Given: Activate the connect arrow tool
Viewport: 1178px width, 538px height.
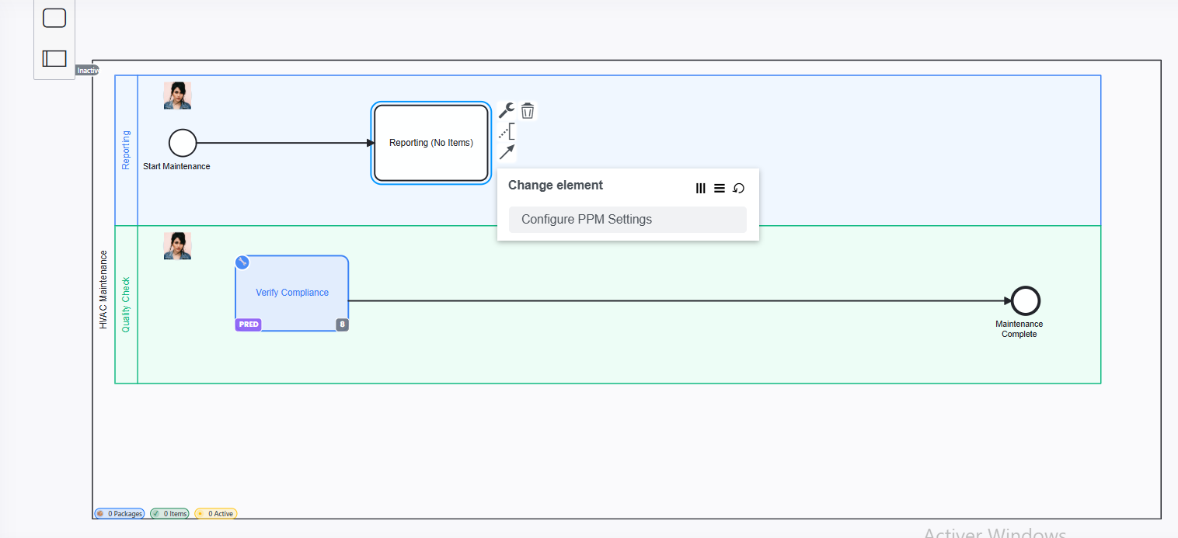Looking at the screenshot, I should [507, 152].
